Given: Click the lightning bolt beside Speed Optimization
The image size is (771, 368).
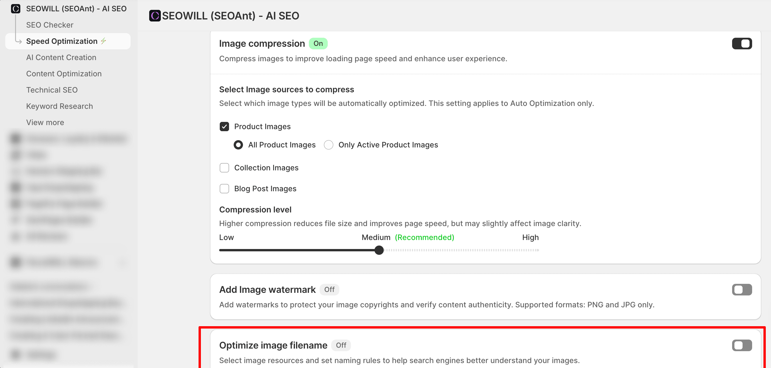Looking at the screenshot, I should click(x=104, y=41).
